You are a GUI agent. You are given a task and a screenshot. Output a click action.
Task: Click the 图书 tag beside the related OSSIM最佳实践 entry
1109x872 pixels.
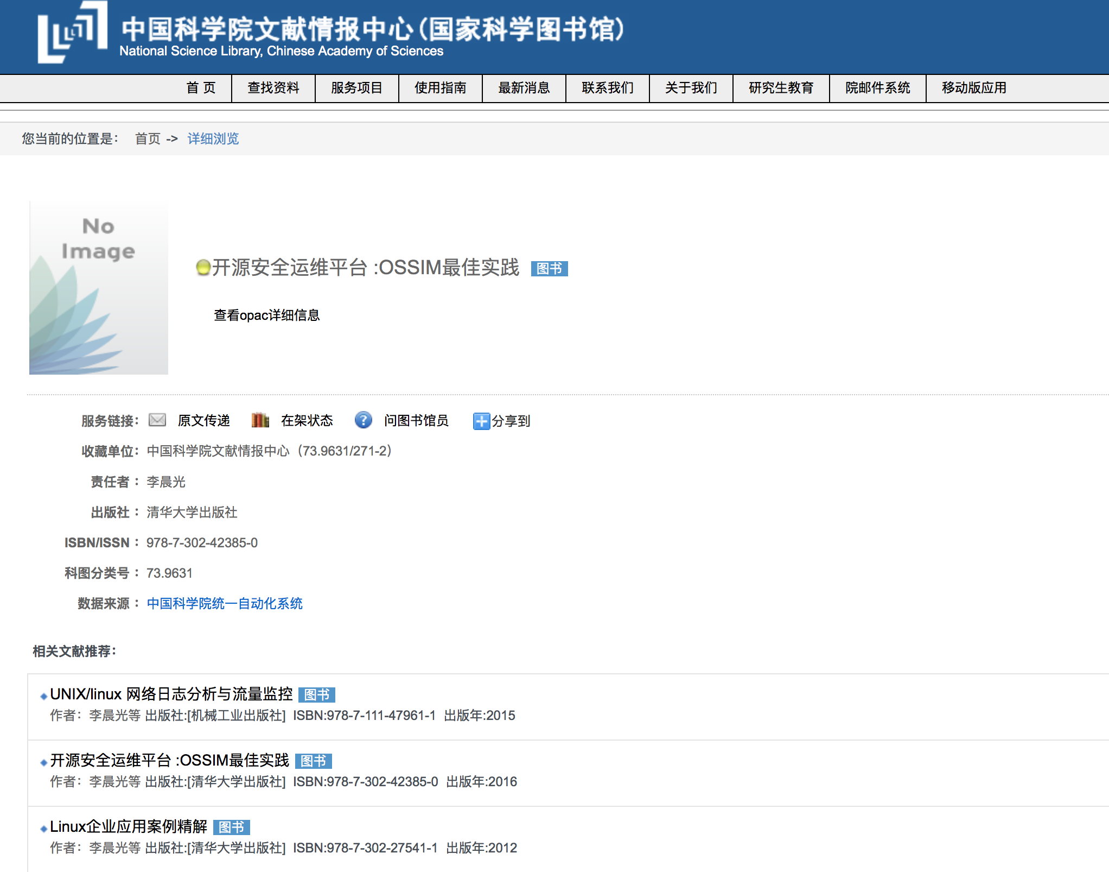313,761
